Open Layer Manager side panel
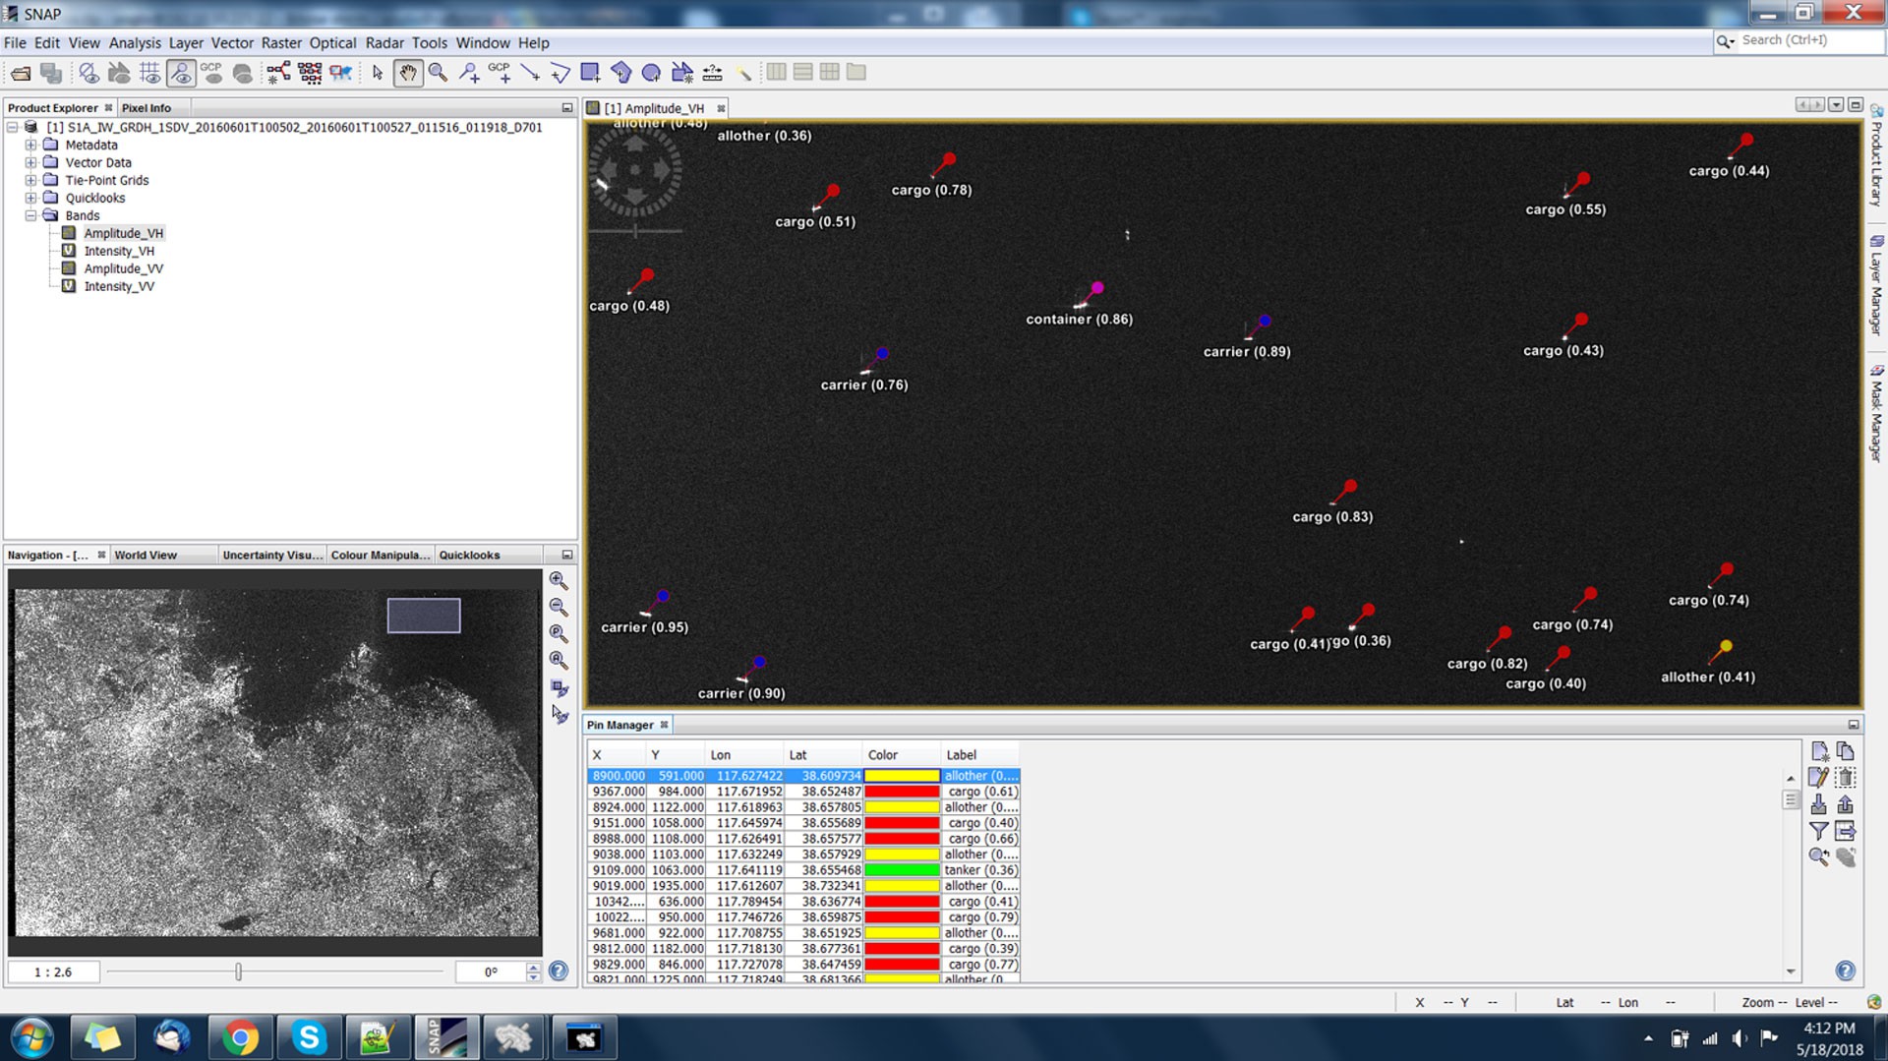1888x1061 pixels. [x=1876, y=285]
